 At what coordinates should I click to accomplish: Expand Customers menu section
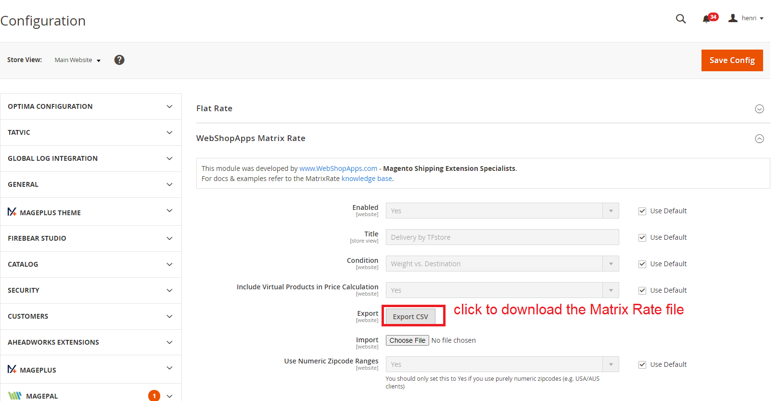click(91, 316)
